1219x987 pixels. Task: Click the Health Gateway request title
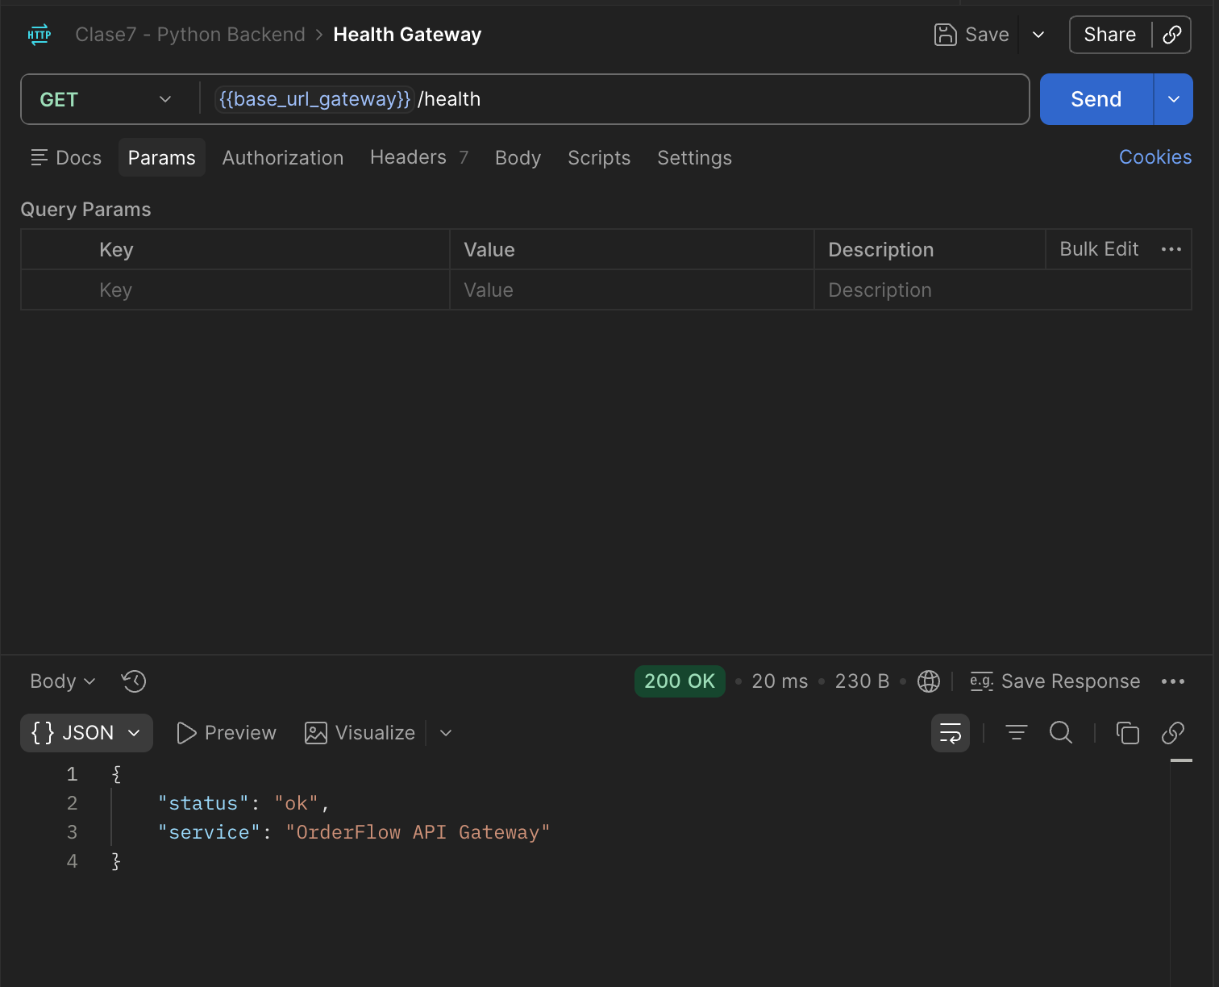(x=407, y=35)
